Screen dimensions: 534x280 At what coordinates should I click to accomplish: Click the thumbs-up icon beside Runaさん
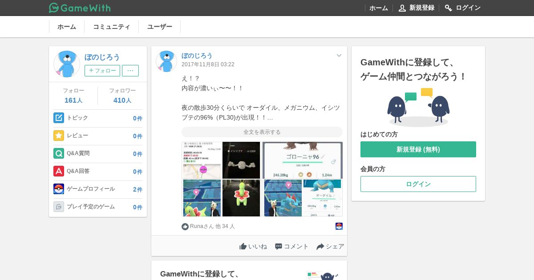[185, 227]
